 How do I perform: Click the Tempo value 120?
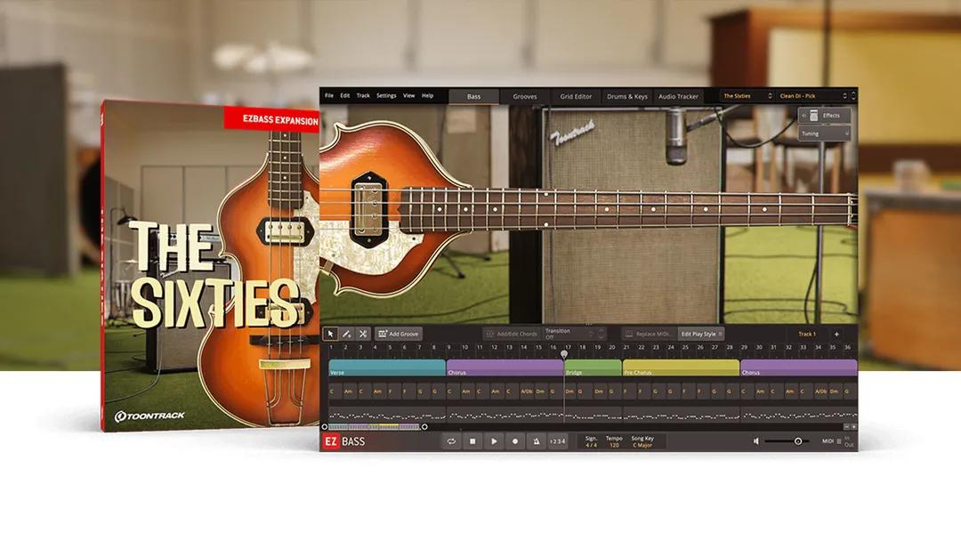click(x=614, y=446)
